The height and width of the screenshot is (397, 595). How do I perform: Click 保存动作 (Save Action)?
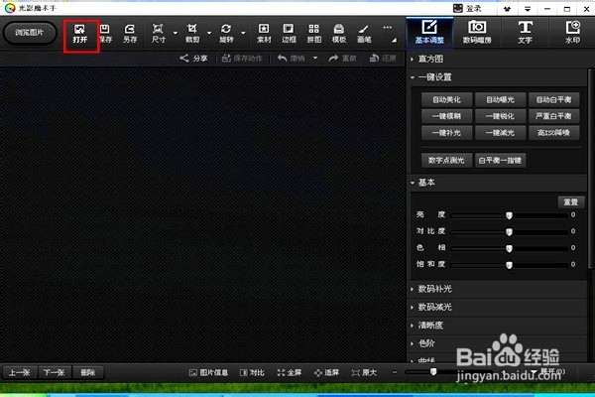[242, 59]
